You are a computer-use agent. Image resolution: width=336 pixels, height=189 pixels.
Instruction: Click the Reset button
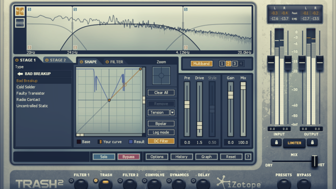point(231,157)
